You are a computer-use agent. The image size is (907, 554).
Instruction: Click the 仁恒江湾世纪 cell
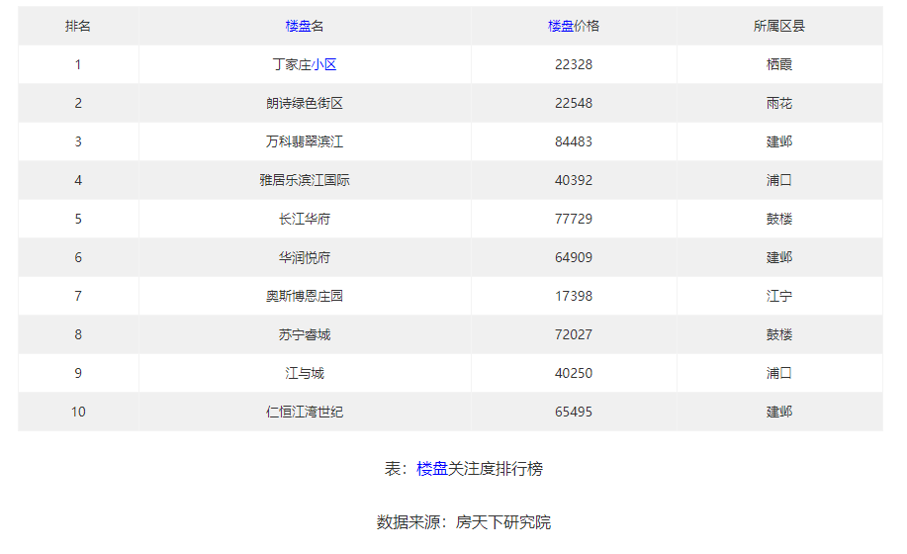tap(305, 412)
